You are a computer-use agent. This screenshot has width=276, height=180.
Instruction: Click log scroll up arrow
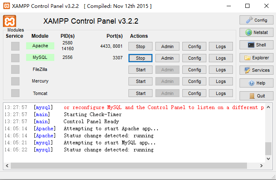[269, 107]
